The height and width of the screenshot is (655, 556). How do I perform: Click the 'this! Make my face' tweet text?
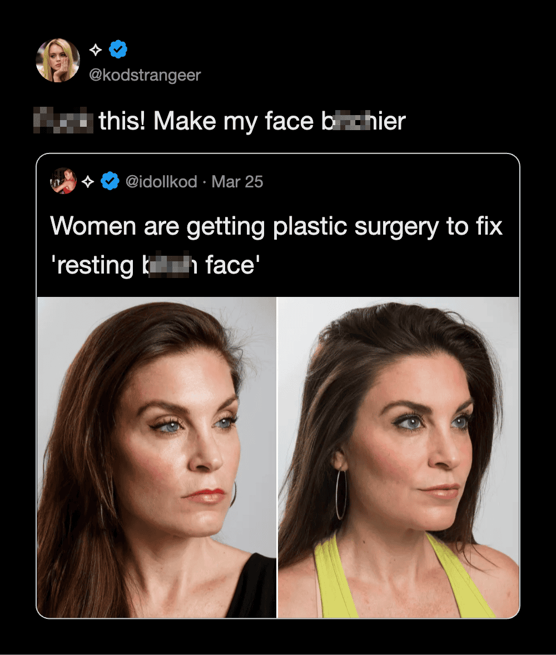pos(206,121)
